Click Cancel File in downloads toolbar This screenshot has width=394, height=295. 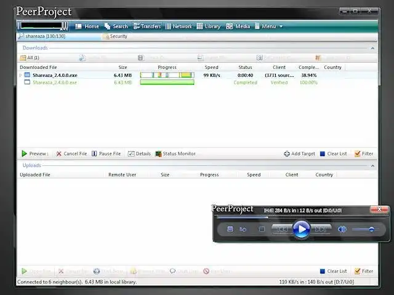[x=71, y=154]
